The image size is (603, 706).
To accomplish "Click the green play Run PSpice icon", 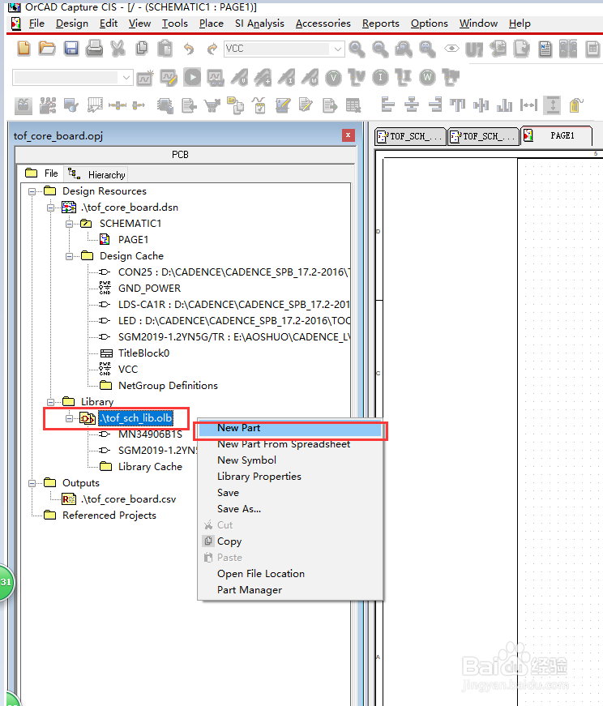I will [192, 78].
